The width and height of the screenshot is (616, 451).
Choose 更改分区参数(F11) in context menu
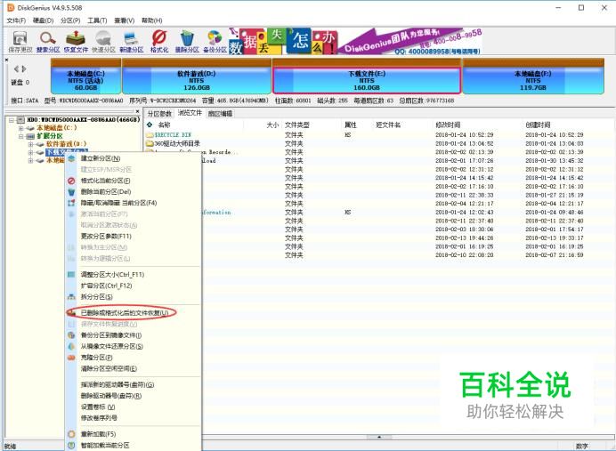(x=106, y=237)
